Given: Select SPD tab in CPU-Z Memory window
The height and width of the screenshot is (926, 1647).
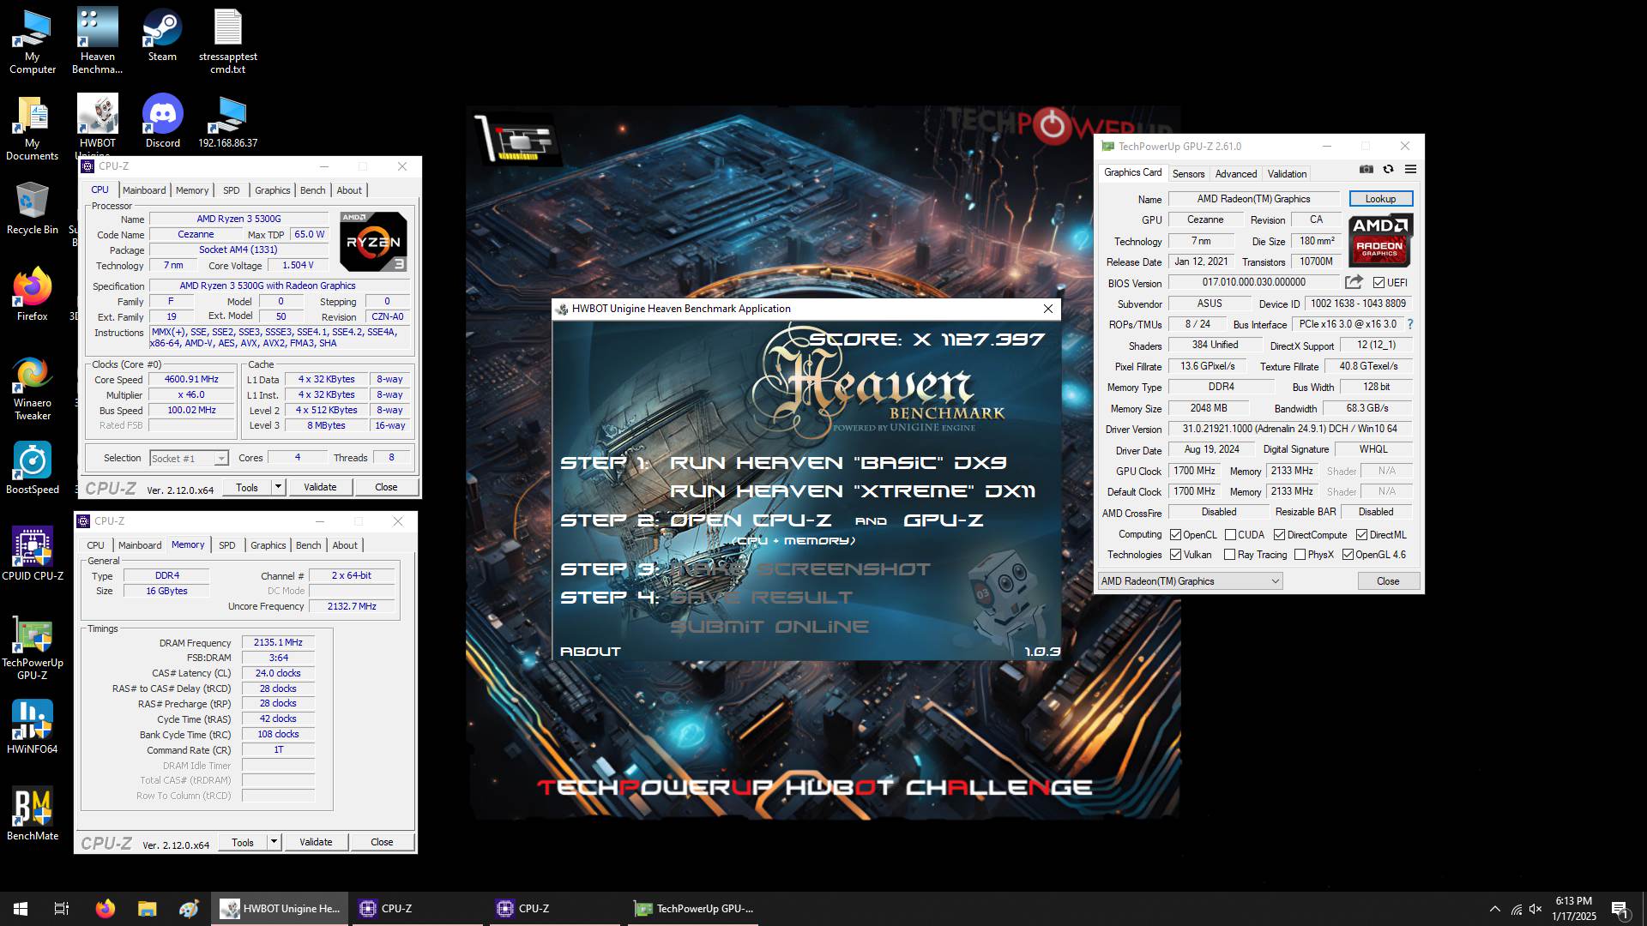Looking at the screenshot, I should [226, 545].
